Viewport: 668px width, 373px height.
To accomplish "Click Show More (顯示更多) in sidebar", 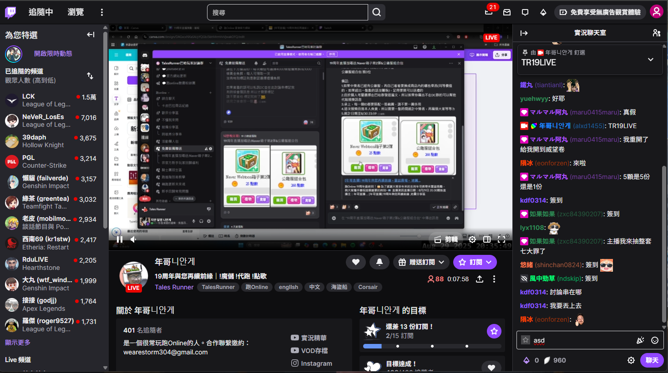I will pyautogui.click(x=18, y=342).
